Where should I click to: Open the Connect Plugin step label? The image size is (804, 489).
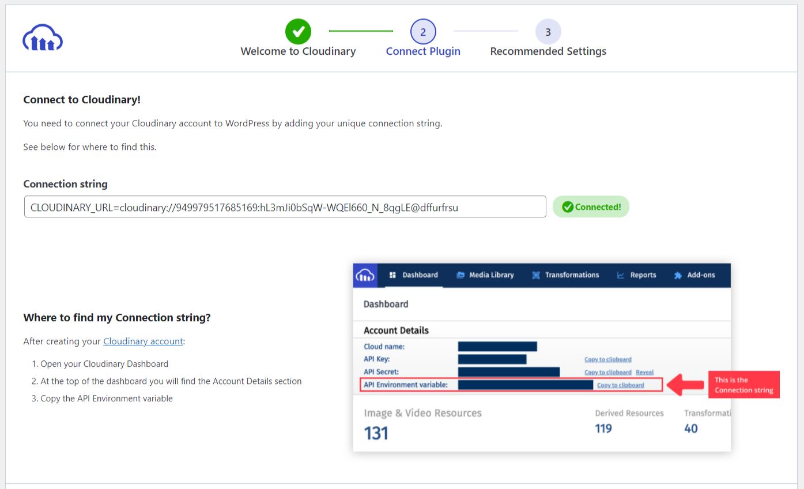click(423, 51)
